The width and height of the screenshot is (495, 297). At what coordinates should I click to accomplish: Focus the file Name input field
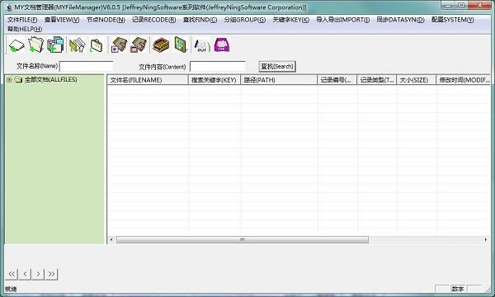click(x=87, y=67)
